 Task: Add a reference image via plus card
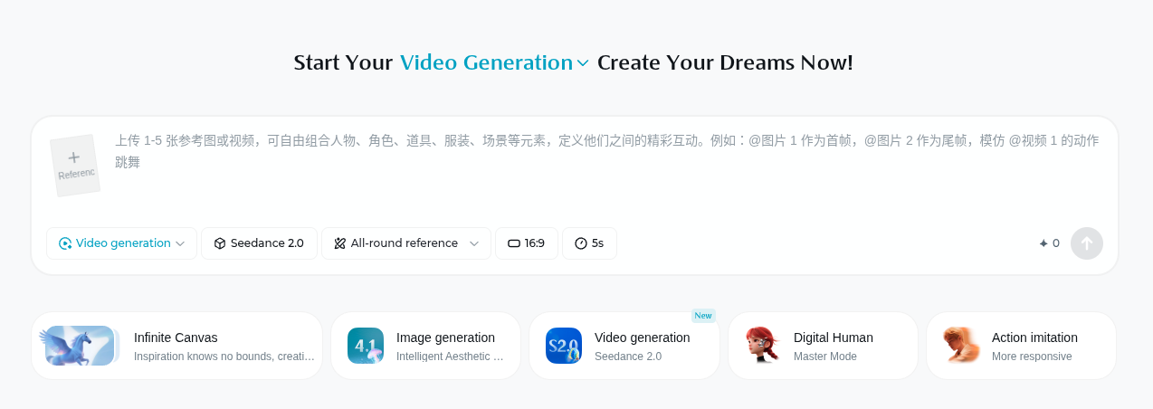pos(74,165)
